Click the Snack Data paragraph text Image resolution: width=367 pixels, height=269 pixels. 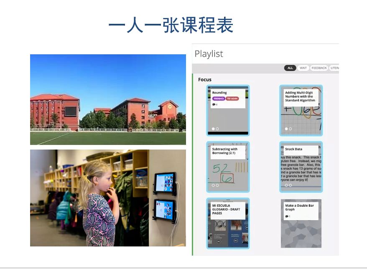[301, 168]
